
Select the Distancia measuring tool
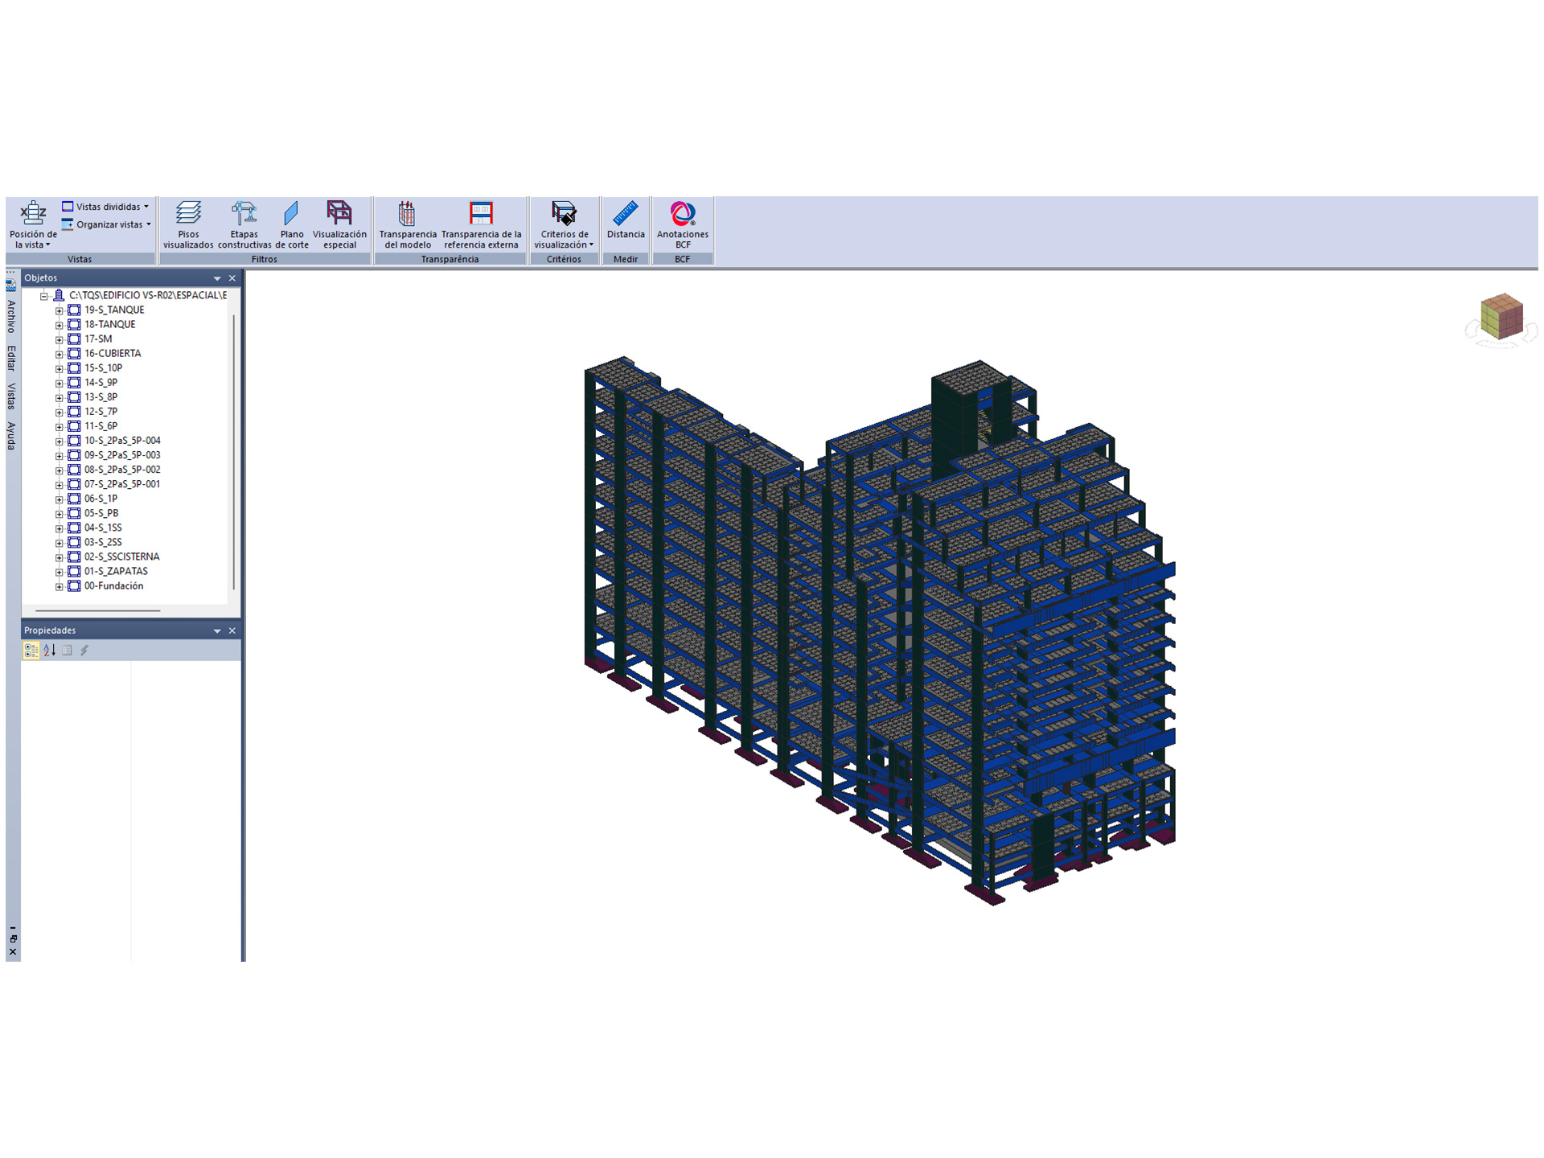point(626,220)
